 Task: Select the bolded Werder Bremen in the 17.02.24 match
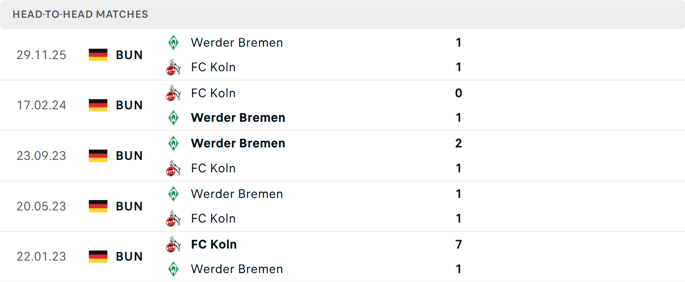coord(238,117)
